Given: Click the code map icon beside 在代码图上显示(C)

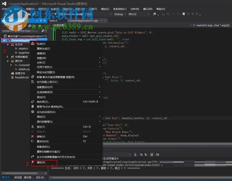Looking at the screenshot, I should (x=32, y=82).
